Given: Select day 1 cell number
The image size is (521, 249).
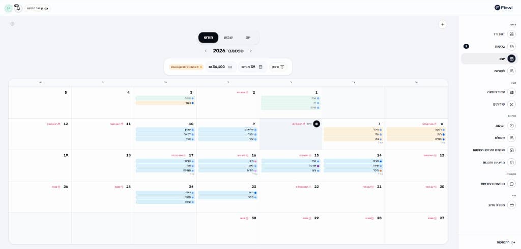Looking at the screenshot, I should tap(316, 93).
